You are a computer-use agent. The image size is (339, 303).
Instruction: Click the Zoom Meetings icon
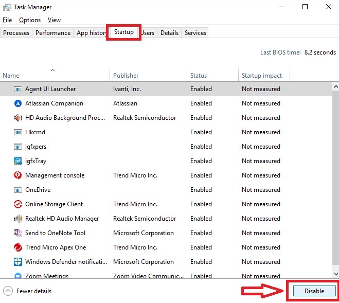(17, 276)
